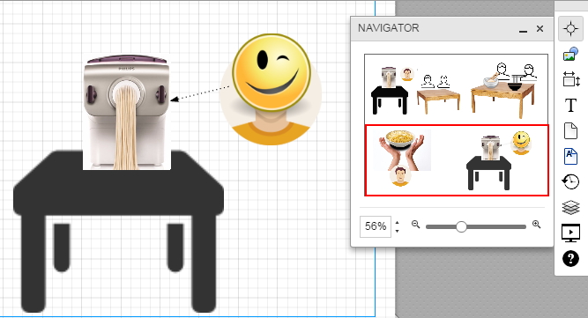Select the Text tool

(570, 105)
